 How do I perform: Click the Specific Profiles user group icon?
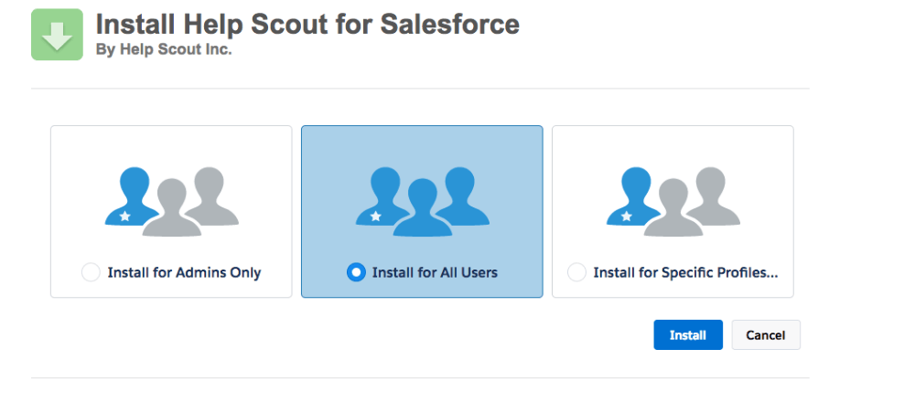(673, 201)
